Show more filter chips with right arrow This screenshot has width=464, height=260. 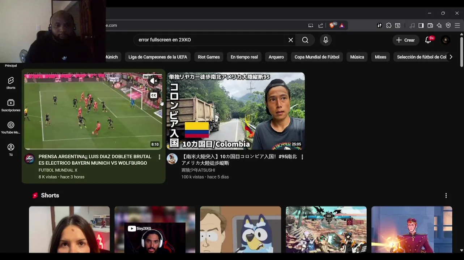click(451, 57)
